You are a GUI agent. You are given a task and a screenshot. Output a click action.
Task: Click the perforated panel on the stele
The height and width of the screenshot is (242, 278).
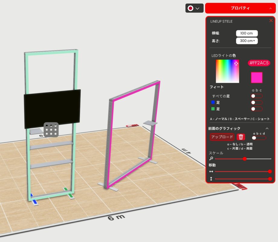(x=51, y=129)
